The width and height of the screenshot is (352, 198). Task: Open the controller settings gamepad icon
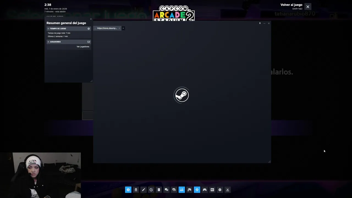[x=205, y=190]
